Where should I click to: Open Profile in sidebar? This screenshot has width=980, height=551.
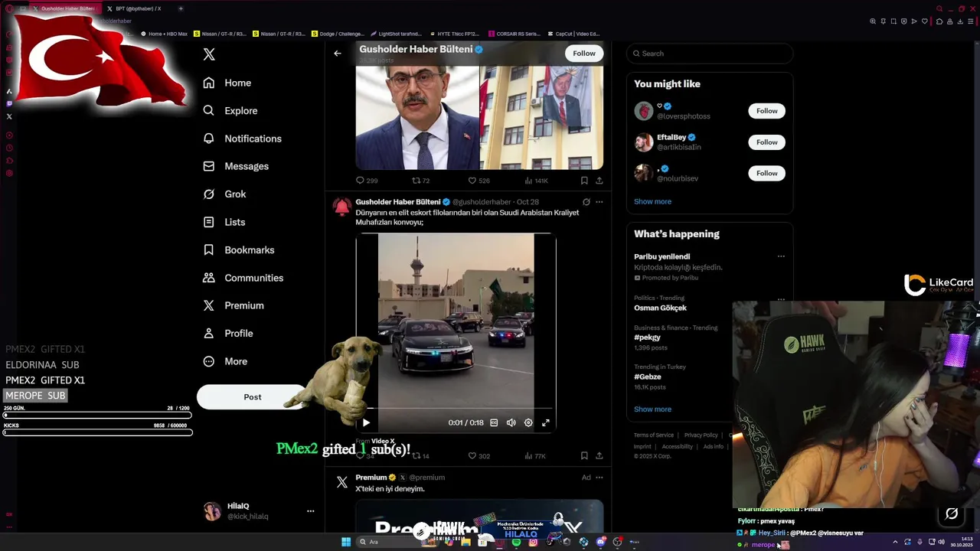[228, 334]
